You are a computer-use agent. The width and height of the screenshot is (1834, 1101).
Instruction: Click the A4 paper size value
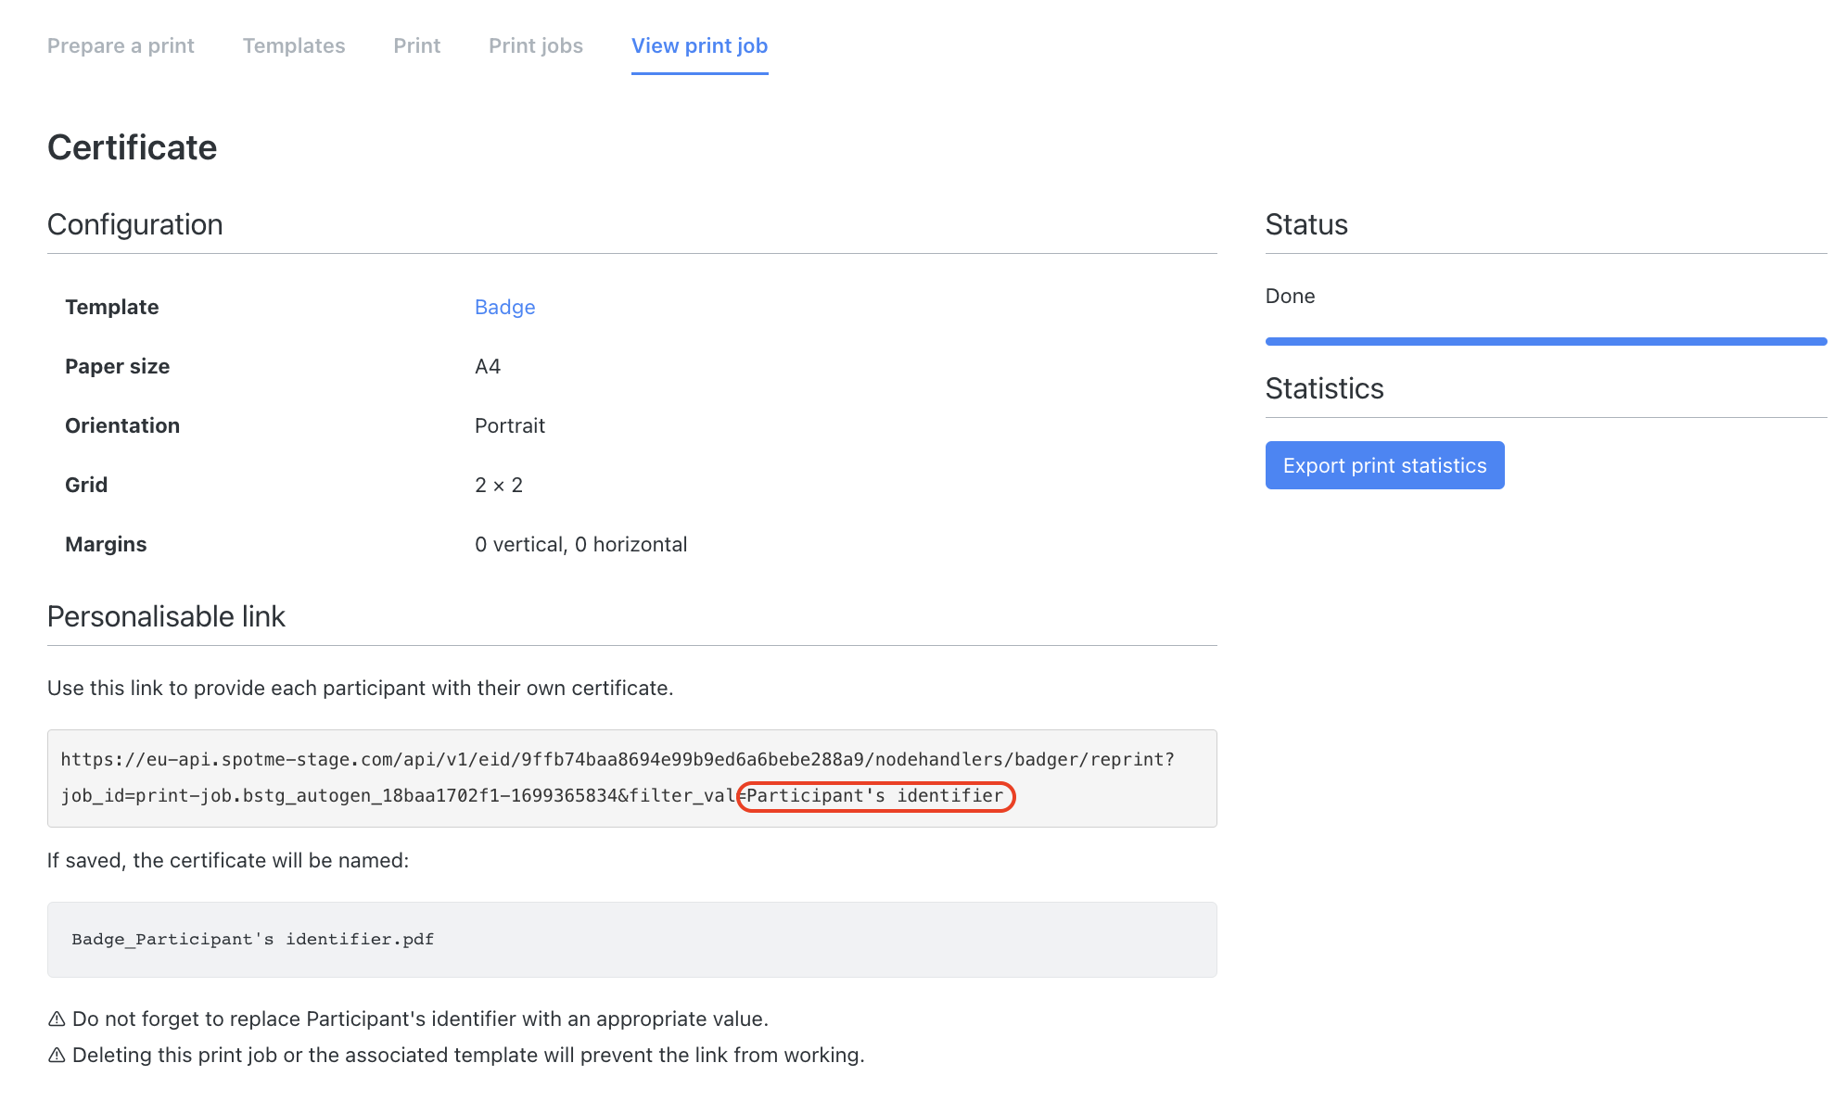487,366
